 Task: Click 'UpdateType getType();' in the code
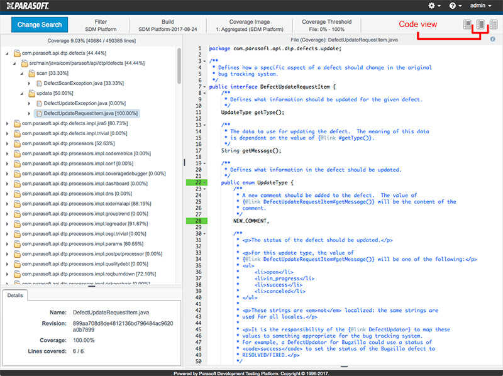(253, 113)
